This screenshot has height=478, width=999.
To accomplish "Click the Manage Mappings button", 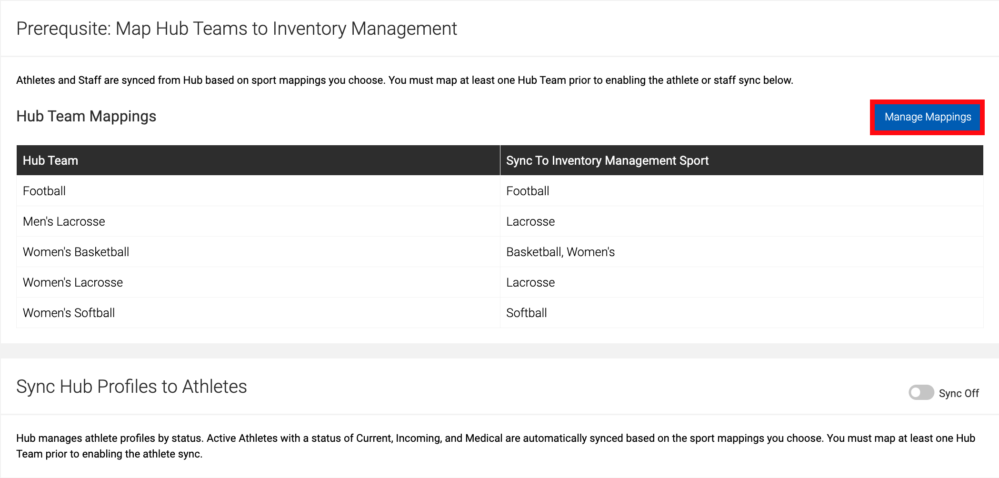I will coord(928,116).
